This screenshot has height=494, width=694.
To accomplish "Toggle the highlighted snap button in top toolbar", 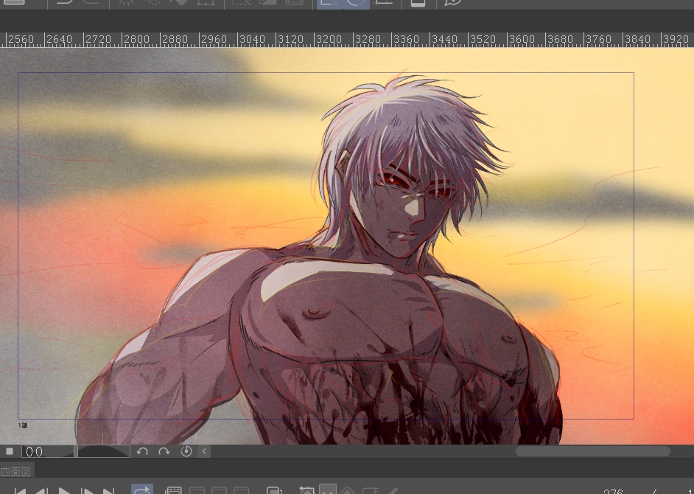I will coord(328,2).
